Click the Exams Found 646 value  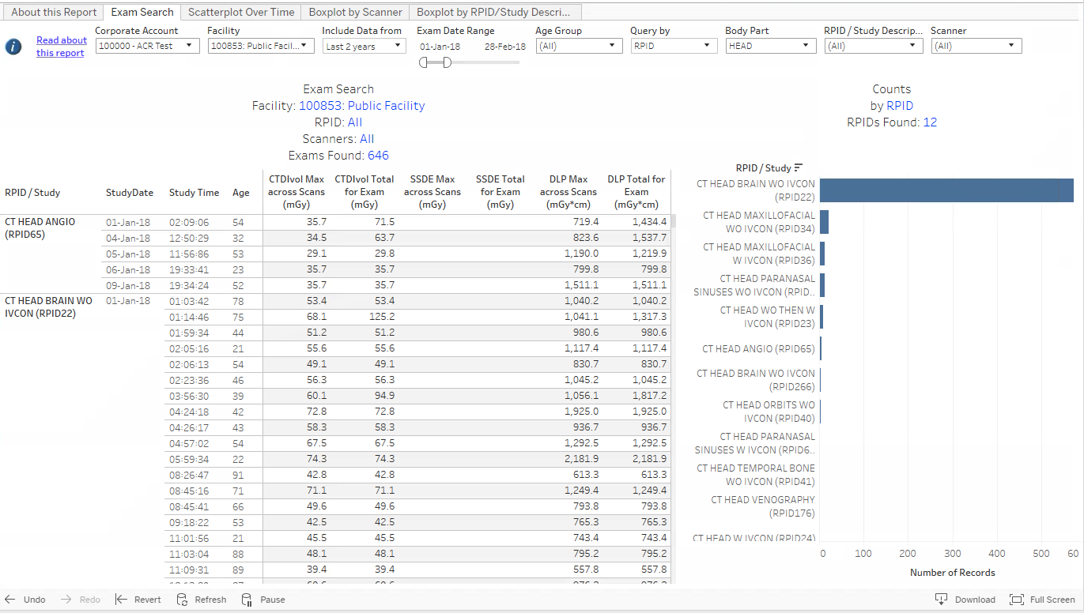tap(378, 156)
